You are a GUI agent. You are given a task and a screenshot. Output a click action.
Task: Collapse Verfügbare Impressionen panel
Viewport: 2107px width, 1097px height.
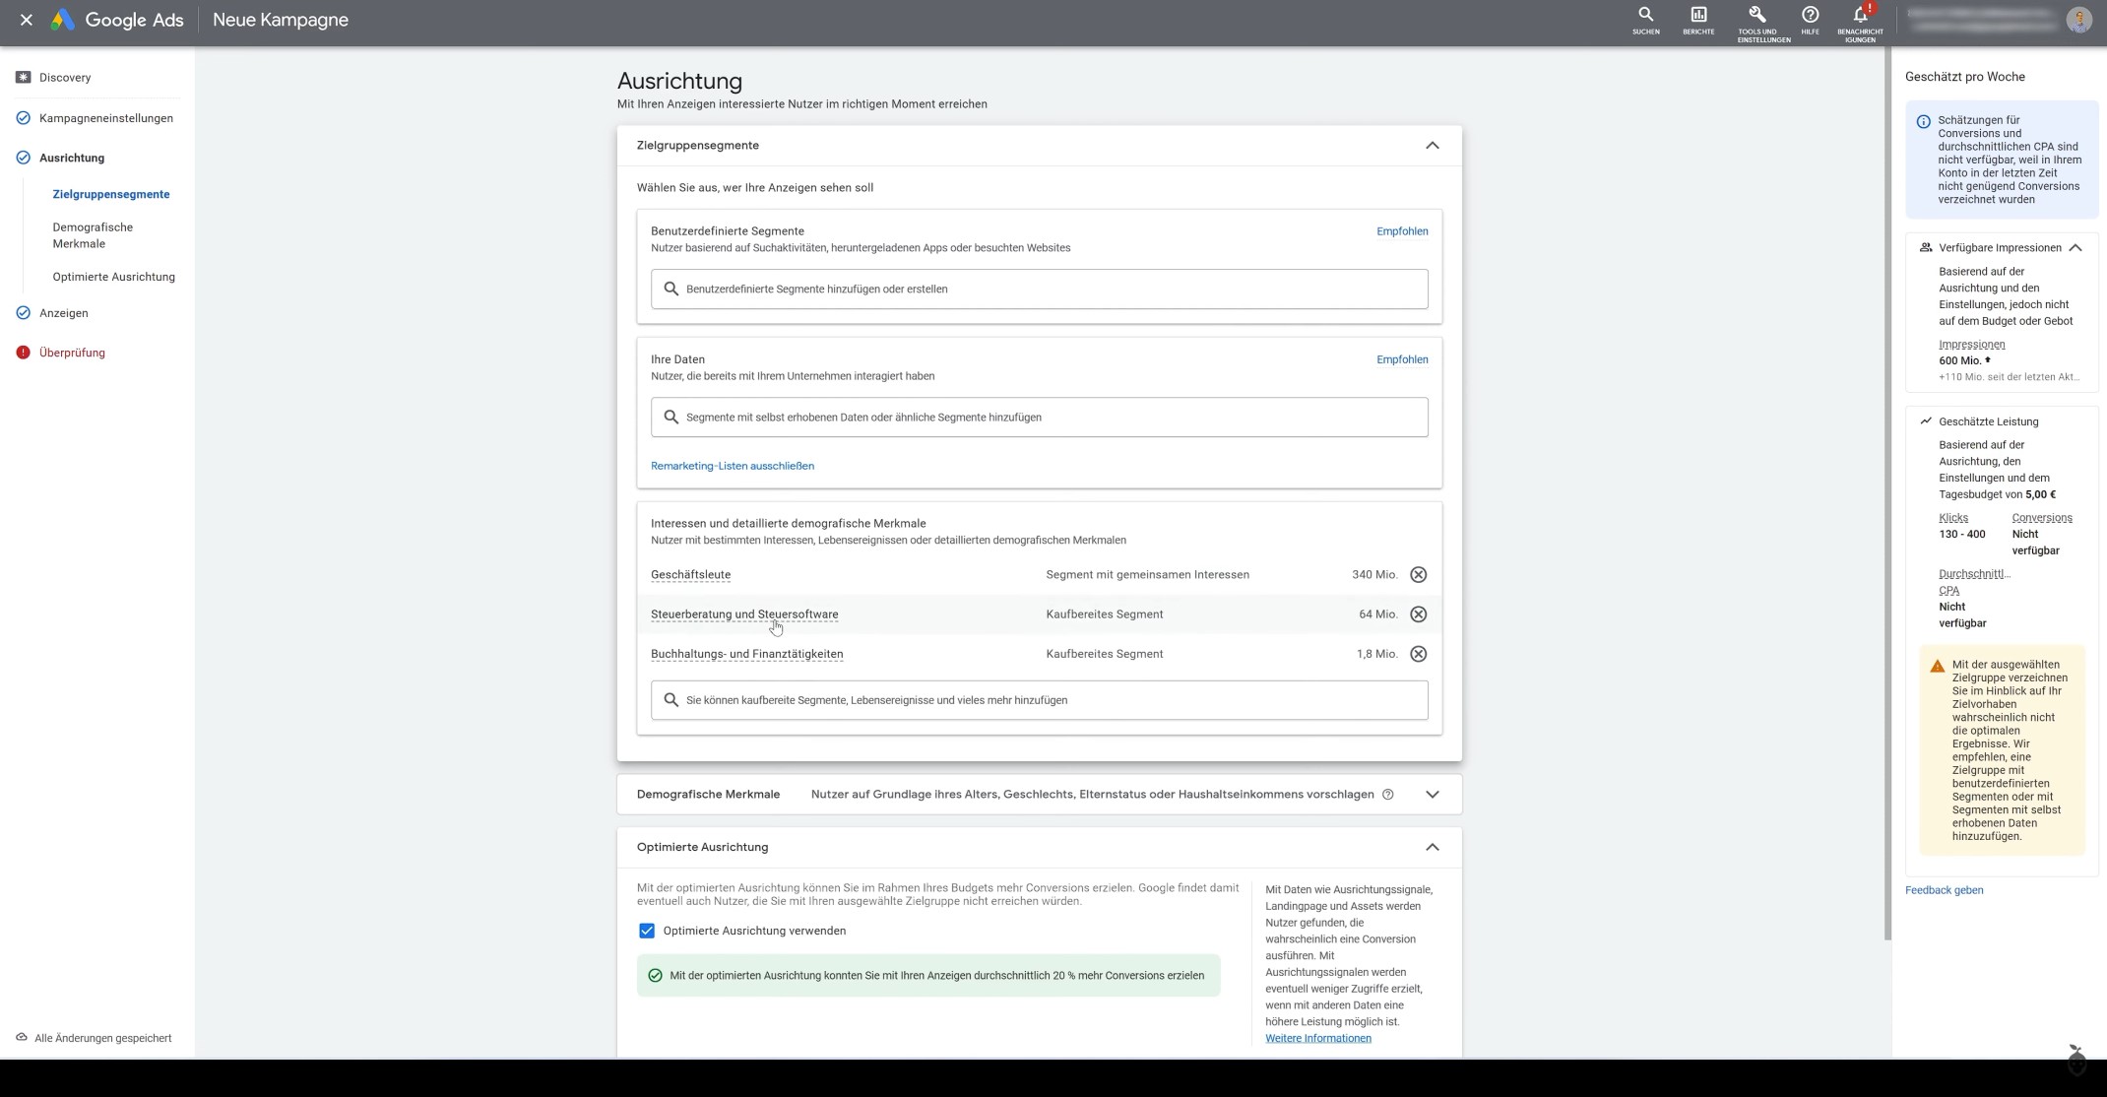point(2075,248)
